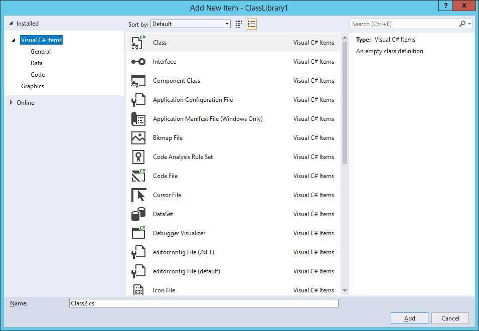Select the Cursor File template name

(x=167, y=195)
